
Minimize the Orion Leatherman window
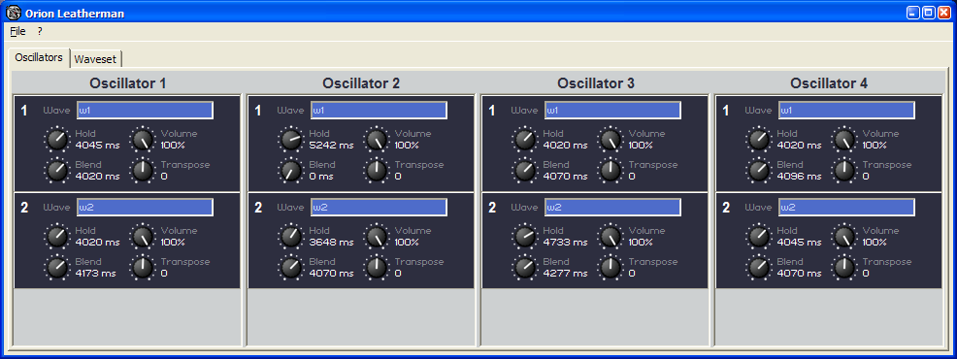tap(913, 13)
